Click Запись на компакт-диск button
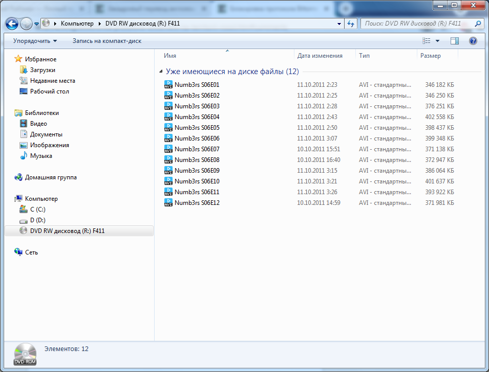The width and height of the screenshot is (489, 372). [x=107, y=41]
